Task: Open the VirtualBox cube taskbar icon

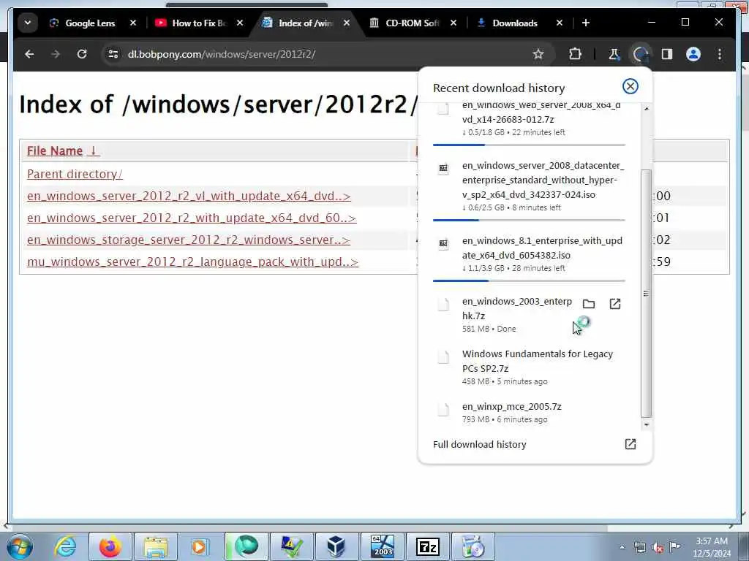Action: point(336,546)
